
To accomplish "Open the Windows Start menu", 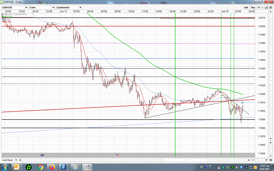I will point(5,168).
